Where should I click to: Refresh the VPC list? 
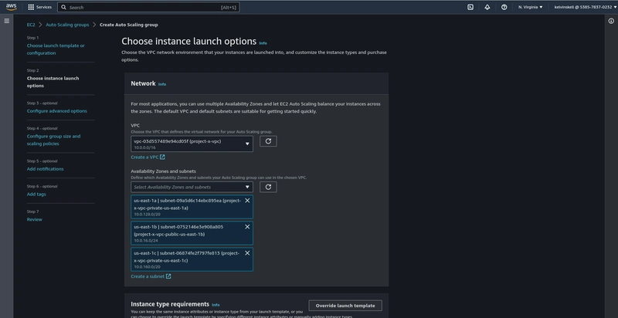tap(268, 141)
